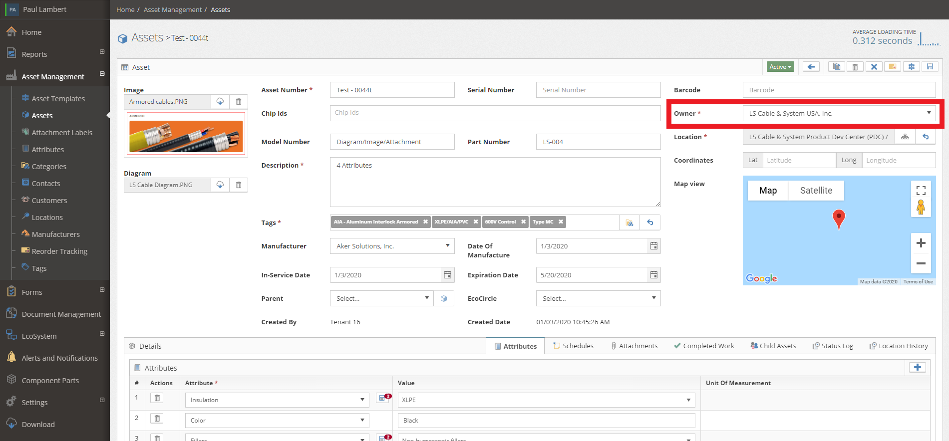This screenshot has width=949, height=441.
Task: Switch to the Schedules tab
Action: pyautogui.click(x=573, y=346)
